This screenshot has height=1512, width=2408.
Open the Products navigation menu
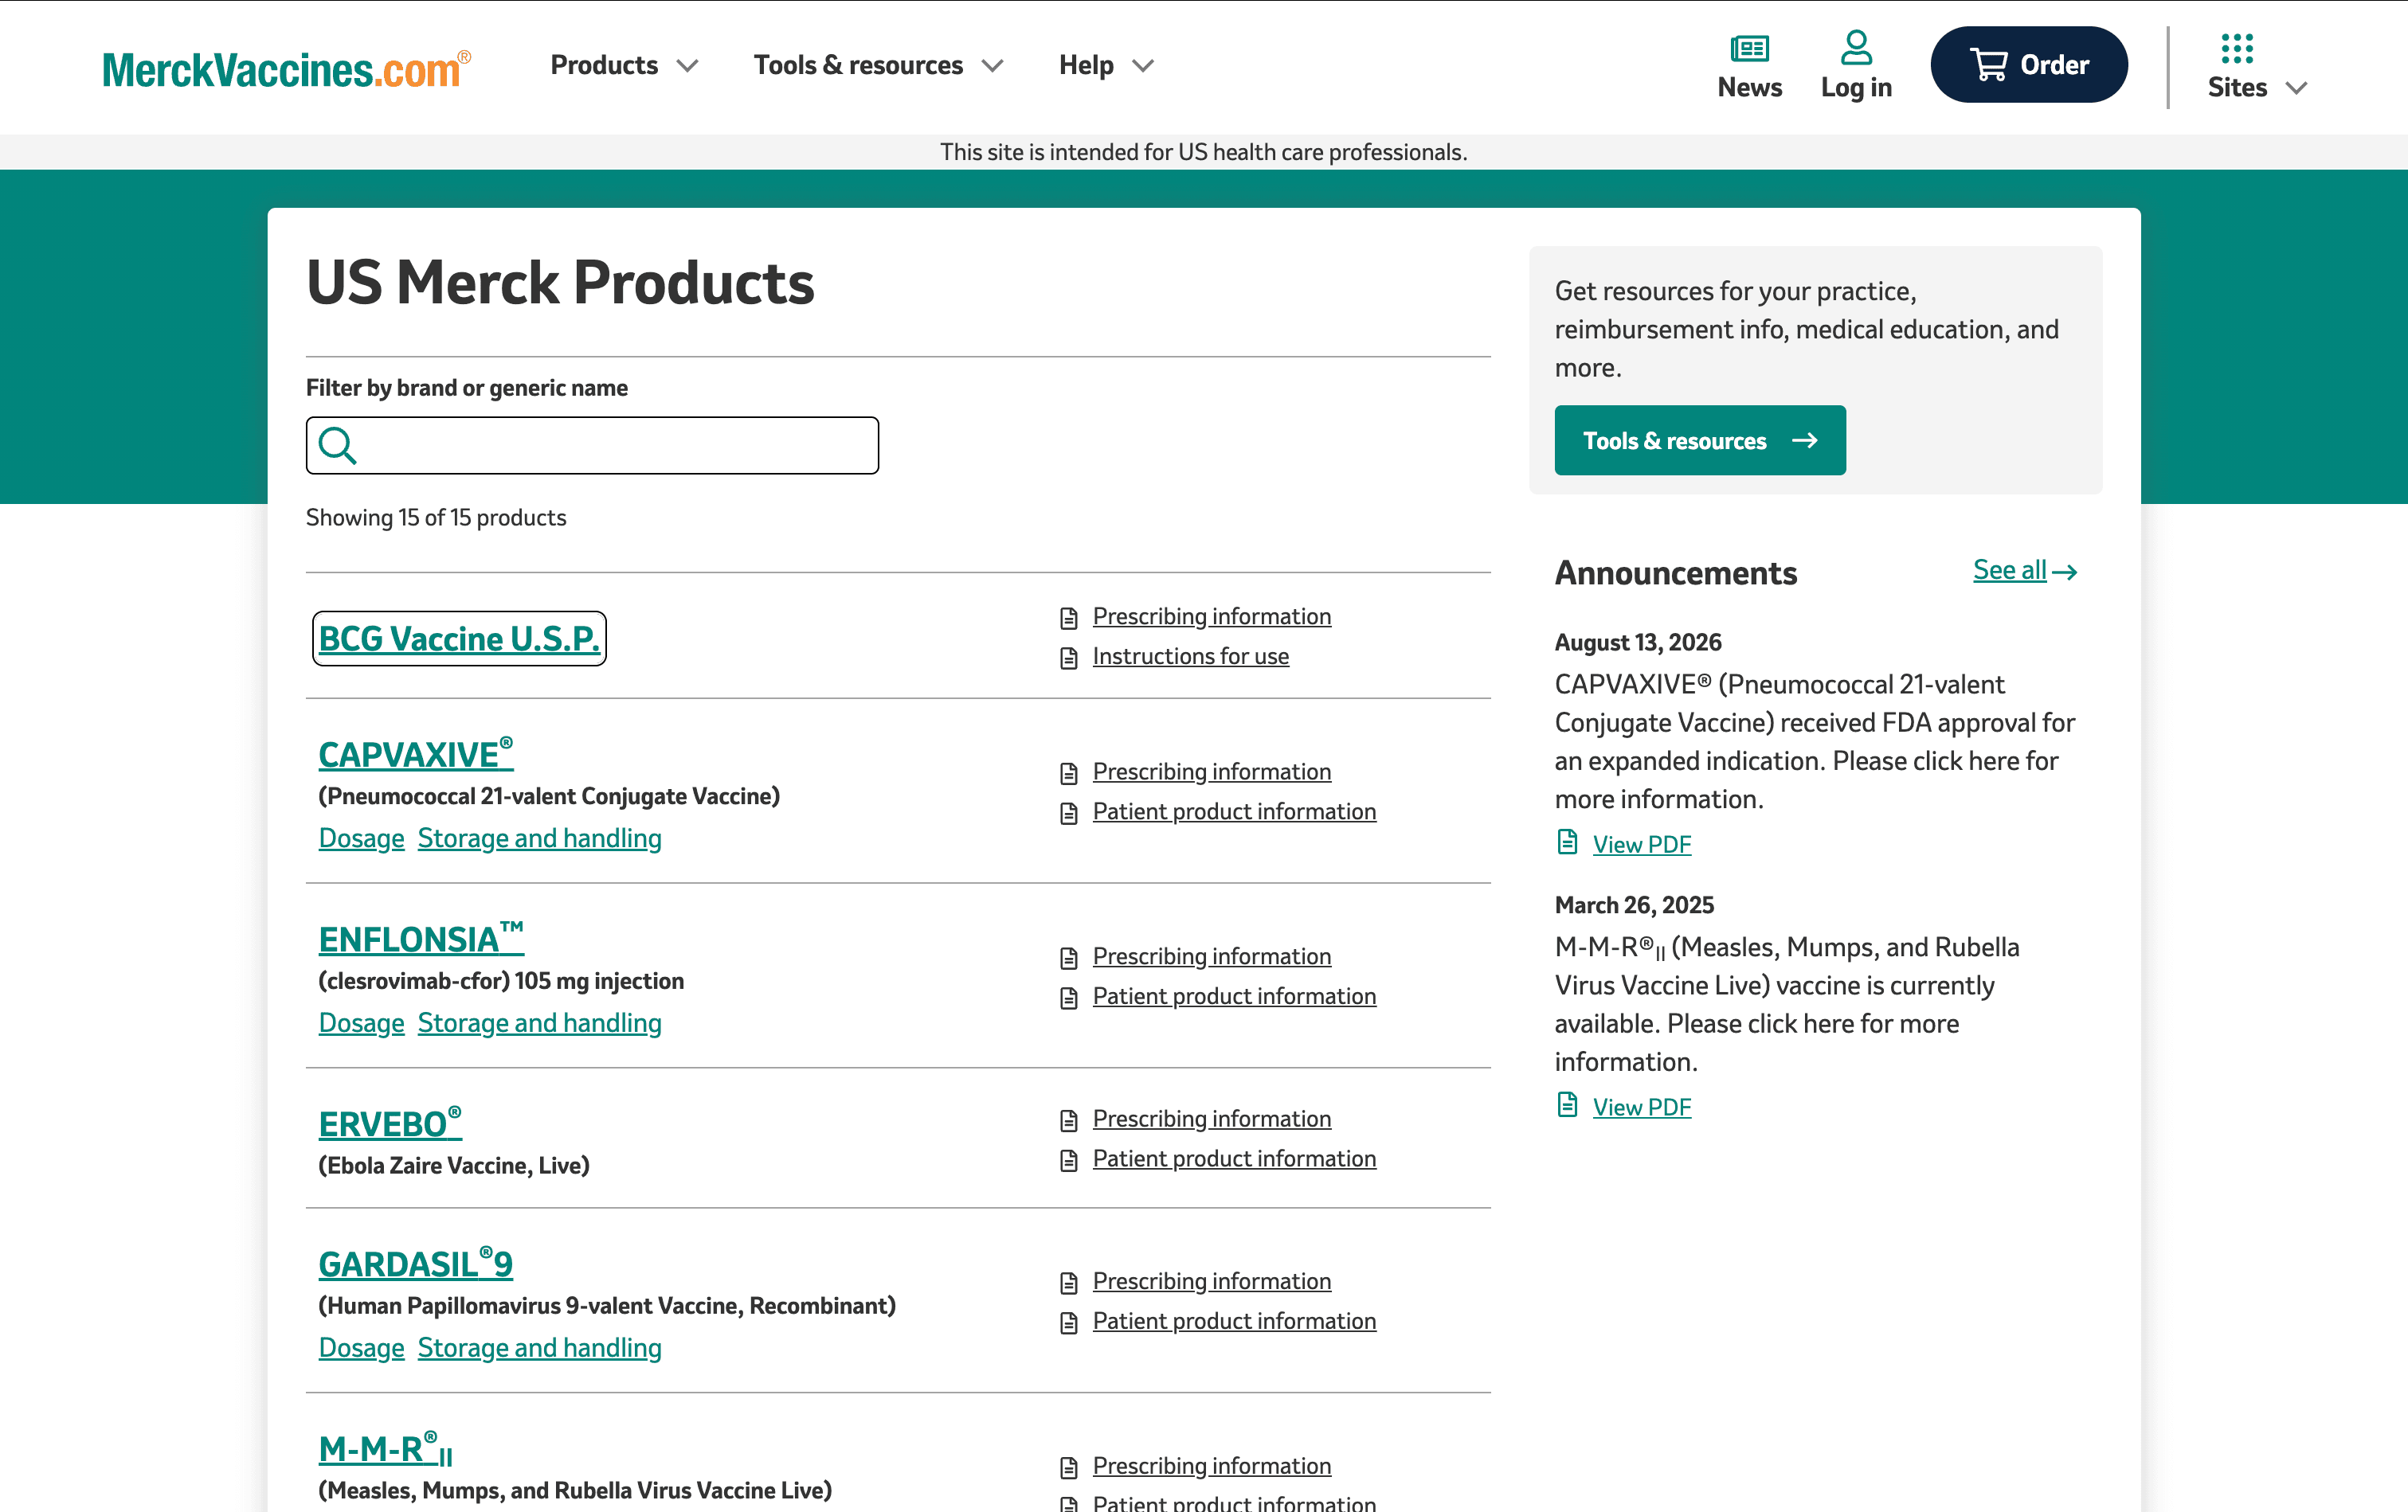(x=604, y=65)
